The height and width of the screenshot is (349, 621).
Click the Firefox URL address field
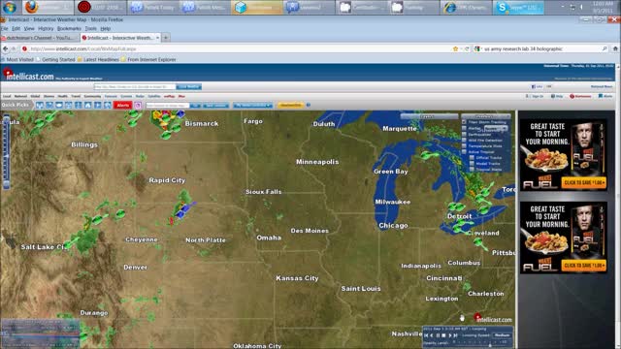[238, 48]
